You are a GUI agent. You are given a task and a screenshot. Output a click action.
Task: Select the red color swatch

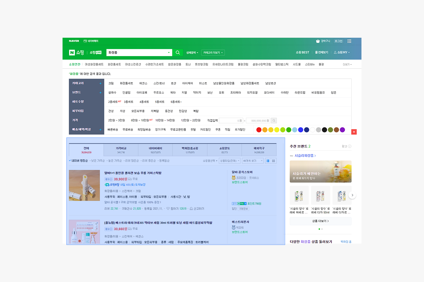pyautogui.click(x=259, y=130)
